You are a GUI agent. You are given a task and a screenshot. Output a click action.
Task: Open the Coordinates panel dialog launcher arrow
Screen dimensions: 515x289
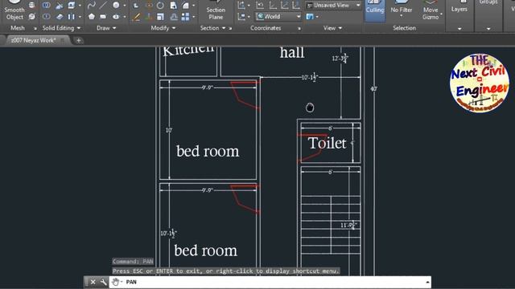(299, 29)
